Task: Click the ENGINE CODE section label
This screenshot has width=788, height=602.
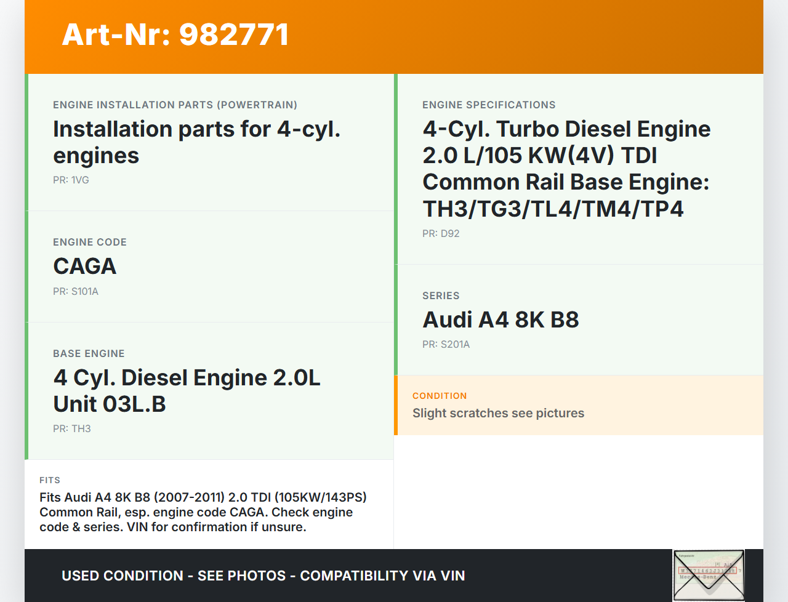Action: pyautogui.click(x=90, y=243)
